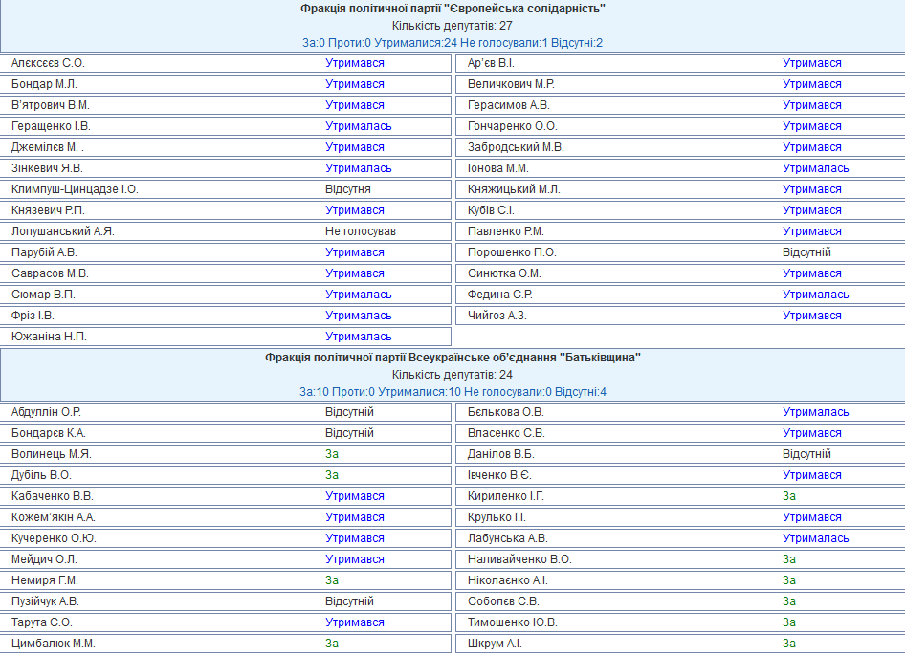Click "За" vote beside Волинець М.Я.
The width and height of the screenshot is (905, 655).
pyautogui.click(x=332, y=454)
